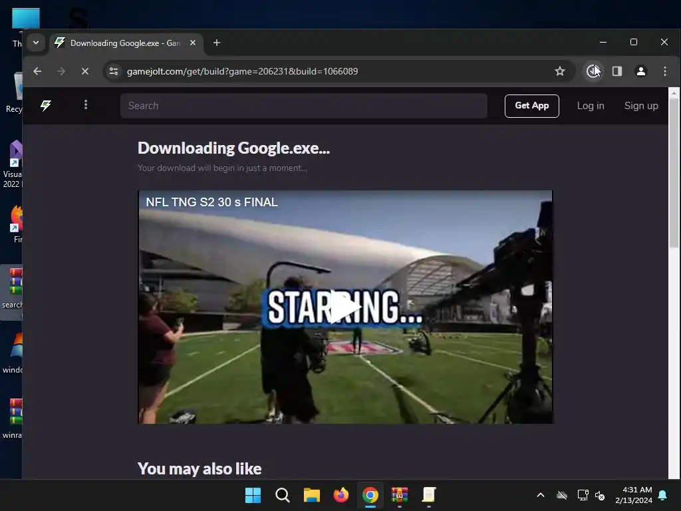Play the NFL TNG video ad
Viewport: 681px width, 511px height.
click(345, 307)
